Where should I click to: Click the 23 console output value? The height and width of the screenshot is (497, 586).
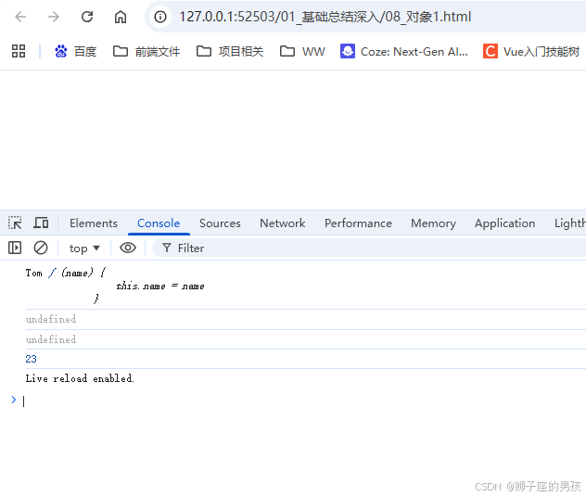pyautogui.click(x=31, y=359)
